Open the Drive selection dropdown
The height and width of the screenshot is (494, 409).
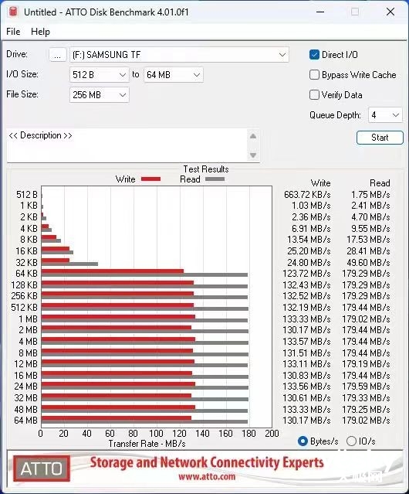click(179, 55)
